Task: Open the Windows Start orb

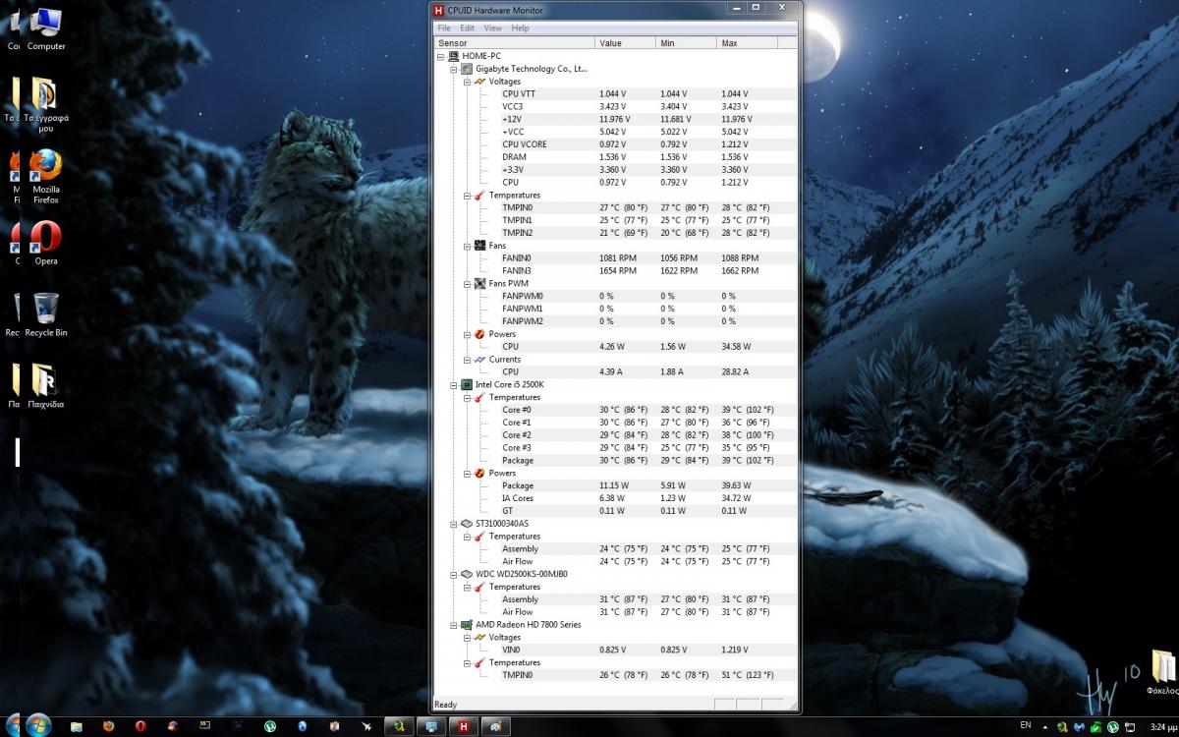Action: (37, 725)
